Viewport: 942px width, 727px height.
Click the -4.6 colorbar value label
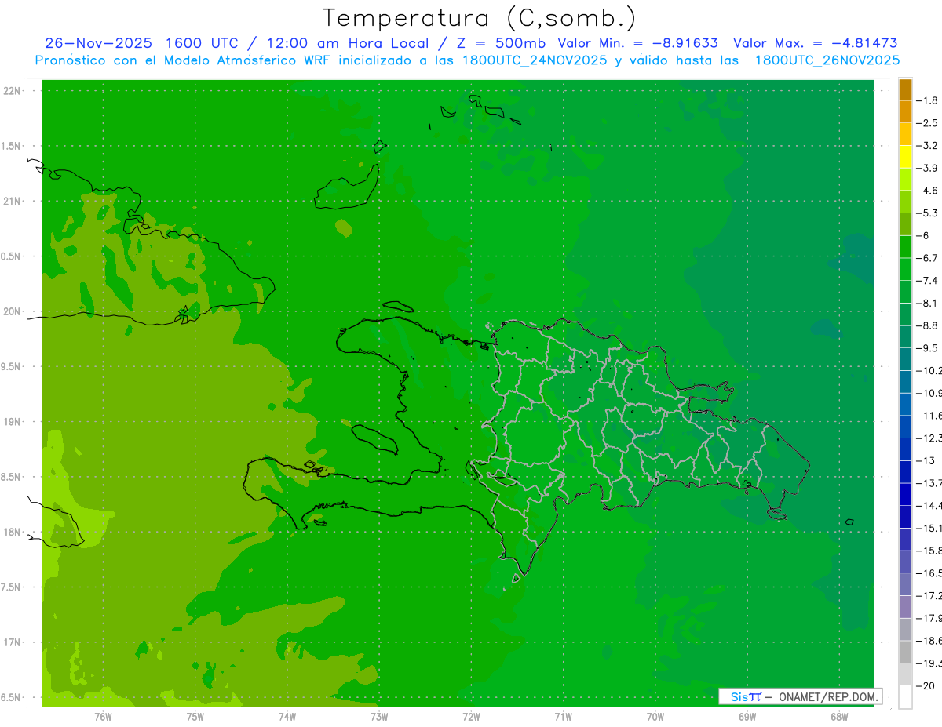coord(928,191)
